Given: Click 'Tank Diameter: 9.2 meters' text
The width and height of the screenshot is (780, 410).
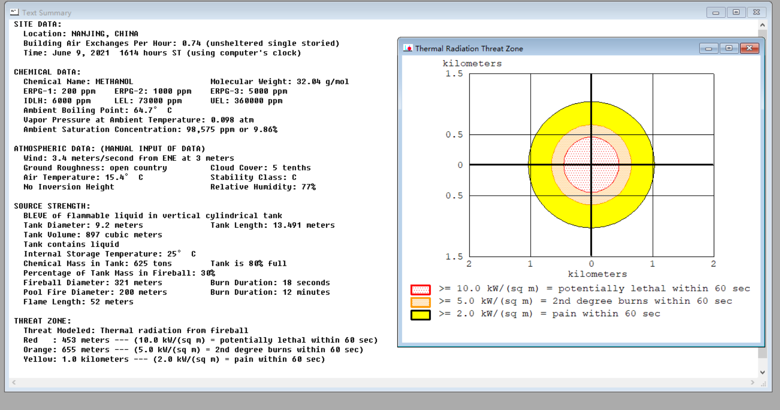Looking at the screenshot, I should tap(83, 225).
